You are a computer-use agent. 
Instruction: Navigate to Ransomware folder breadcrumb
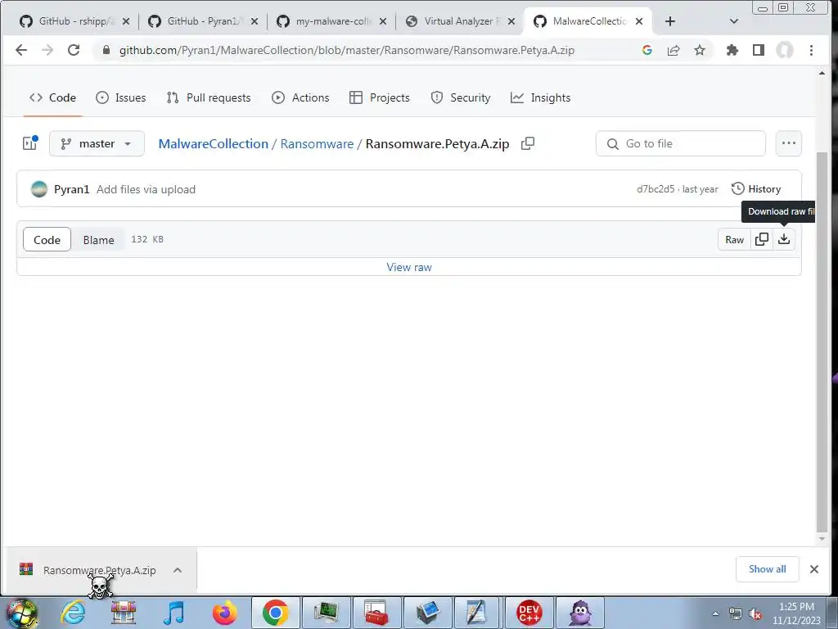click(x=317, y=144)
